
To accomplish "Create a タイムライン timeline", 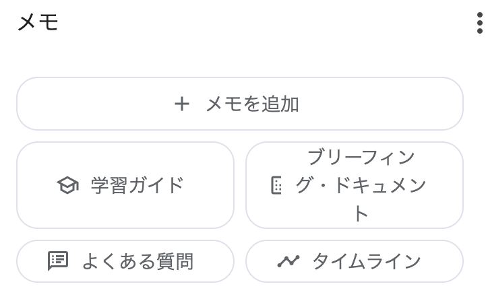I will pyautogui.click(x=355, y=261).
